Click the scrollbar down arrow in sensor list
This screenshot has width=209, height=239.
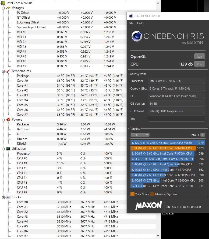(158, 235)
